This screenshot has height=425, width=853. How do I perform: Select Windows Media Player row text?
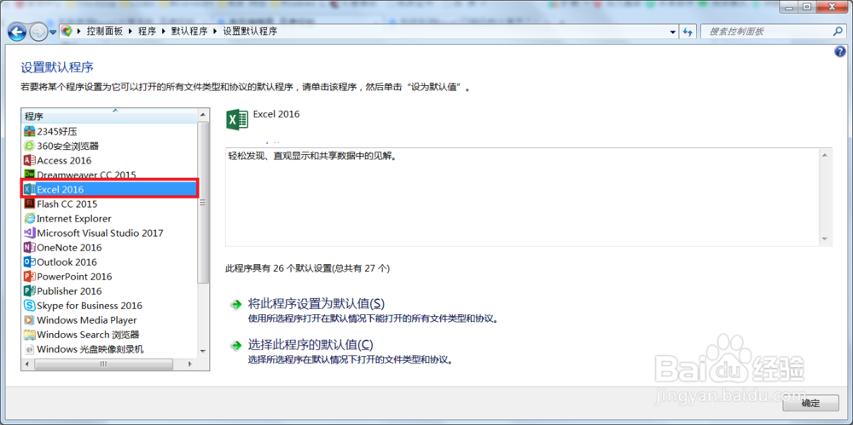coord(87,320)
